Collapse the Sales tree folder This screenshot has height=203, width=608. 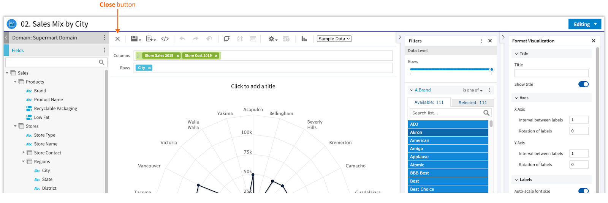[x=7, y=73]
